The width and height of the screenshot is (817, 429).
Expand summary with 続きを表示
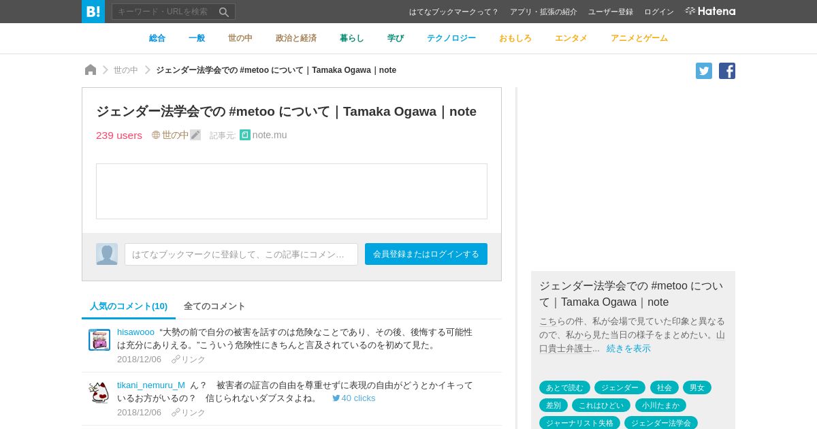[x=628, y=348]
